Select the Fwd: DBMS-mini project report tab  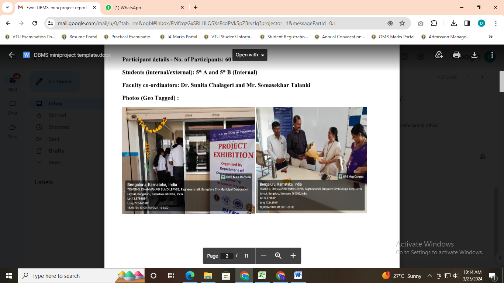click(x=57, y=7)
